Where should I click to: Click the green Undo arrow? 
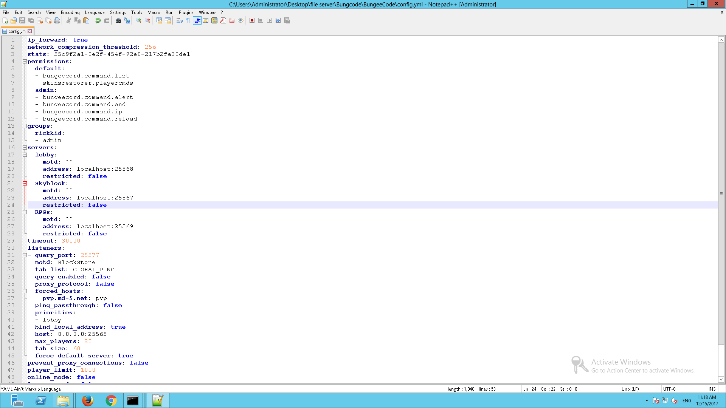tap(98, 20)
